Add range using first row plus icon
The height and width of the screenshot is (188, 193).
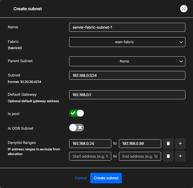(180, 144)
